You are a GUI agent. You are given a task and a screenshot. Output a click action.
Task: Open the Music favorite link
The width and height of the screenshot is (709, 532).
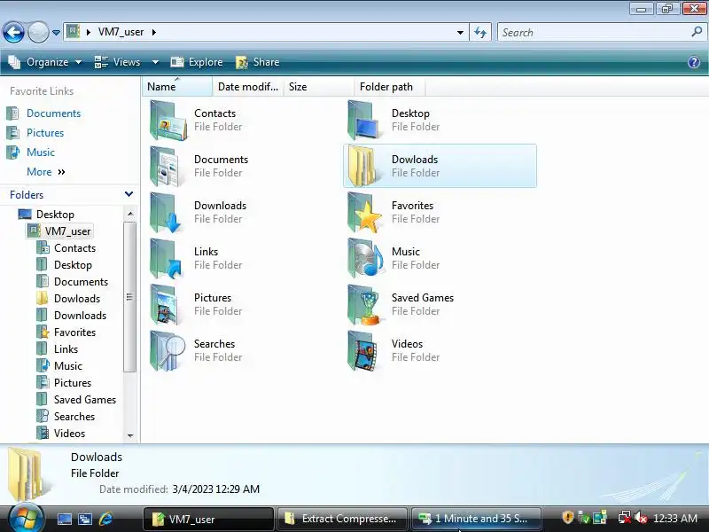[x=41, y=152]
